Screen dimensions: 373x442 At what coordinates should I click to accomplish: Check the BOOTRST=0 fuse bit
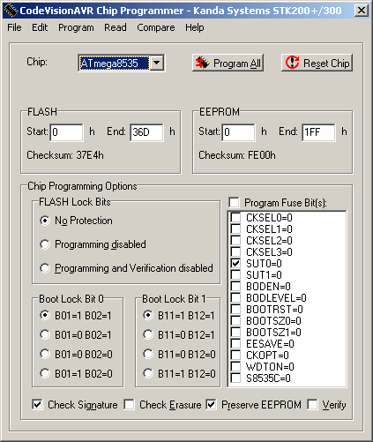(235, 309)
